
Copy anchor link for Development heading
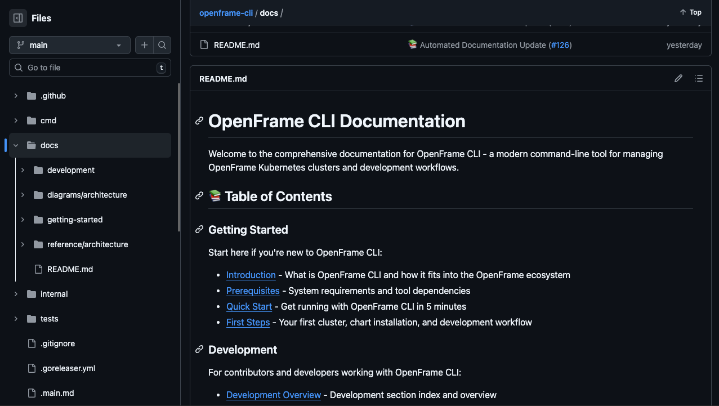click(x=199, y=350)
